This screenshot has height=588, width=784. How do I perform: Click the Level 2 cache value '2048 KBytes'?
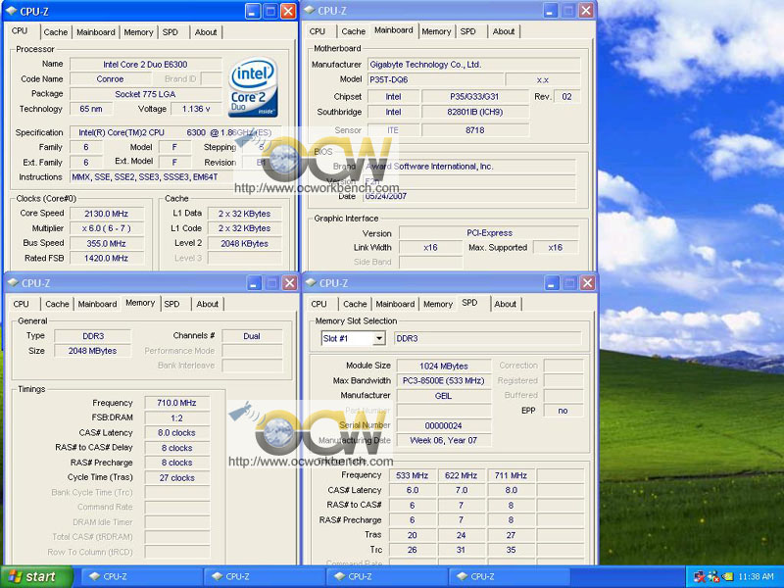click(x=244, y=243)
